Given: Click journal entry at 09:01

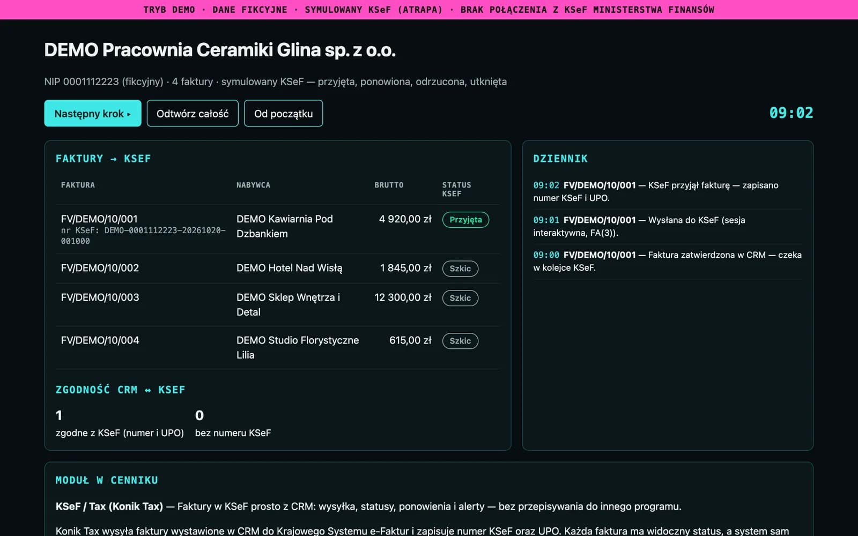Looking at the screenshot, I should [x=667, y=226].
